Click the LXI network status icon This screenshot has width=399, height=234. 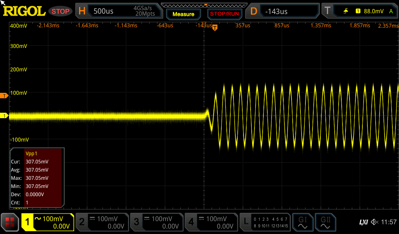[x=363, y=222]
